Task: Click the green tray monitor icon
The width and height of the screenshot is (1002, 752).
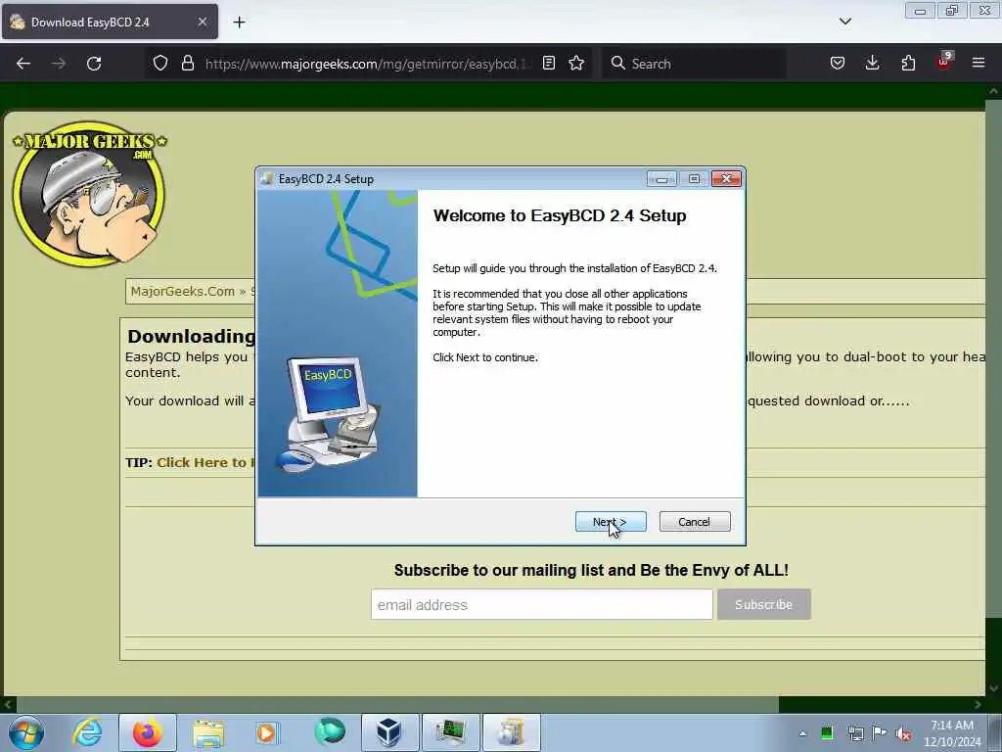Action: (x=827, y=733)
